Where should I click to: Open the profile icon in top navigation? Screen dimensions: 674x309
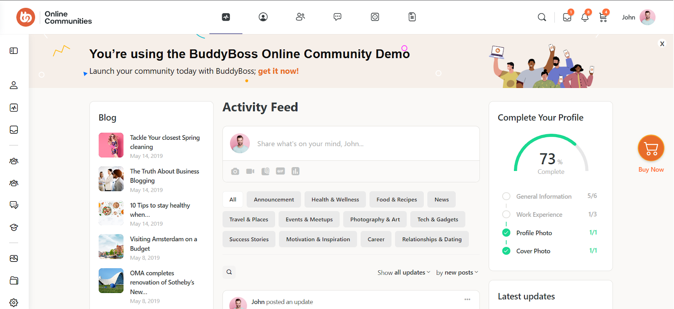[x=263, y=17]
